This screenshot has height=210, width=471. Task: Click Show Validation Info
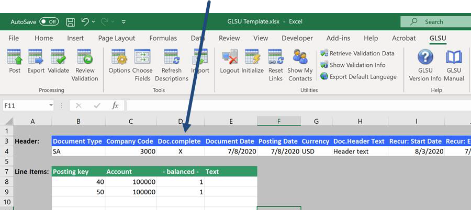click(x=353, y=65)
